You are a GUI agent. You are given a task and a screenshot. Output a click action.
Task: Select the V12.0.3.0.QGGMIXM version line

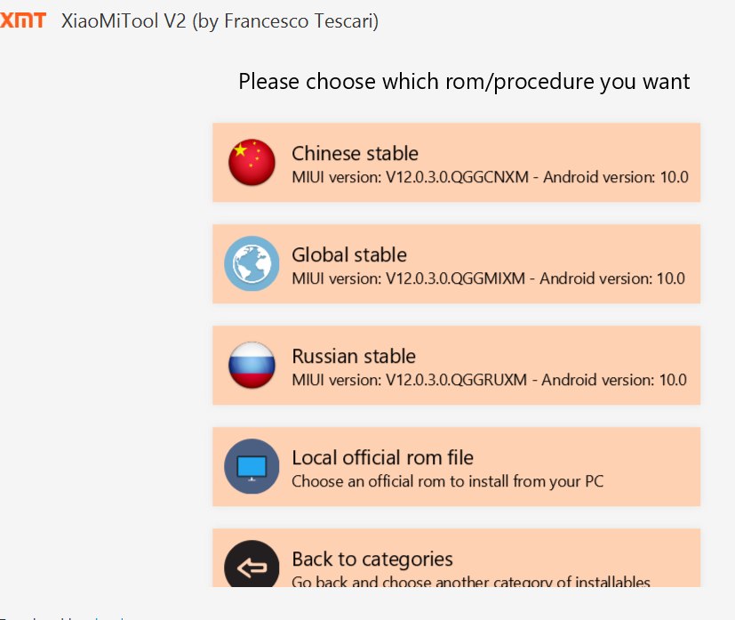pos(488,278)
